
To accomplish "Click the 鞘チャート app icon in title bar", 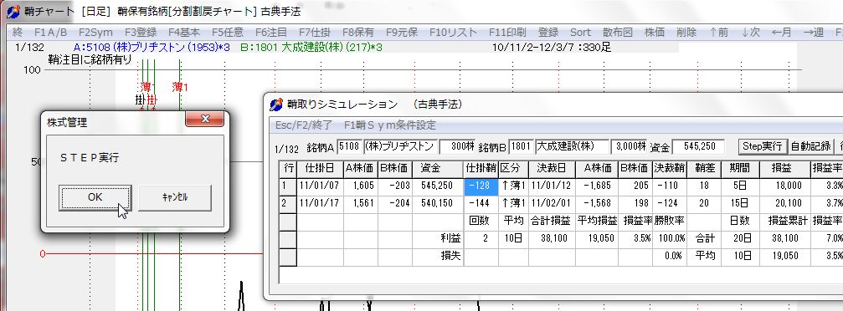I will pos(13,11).
